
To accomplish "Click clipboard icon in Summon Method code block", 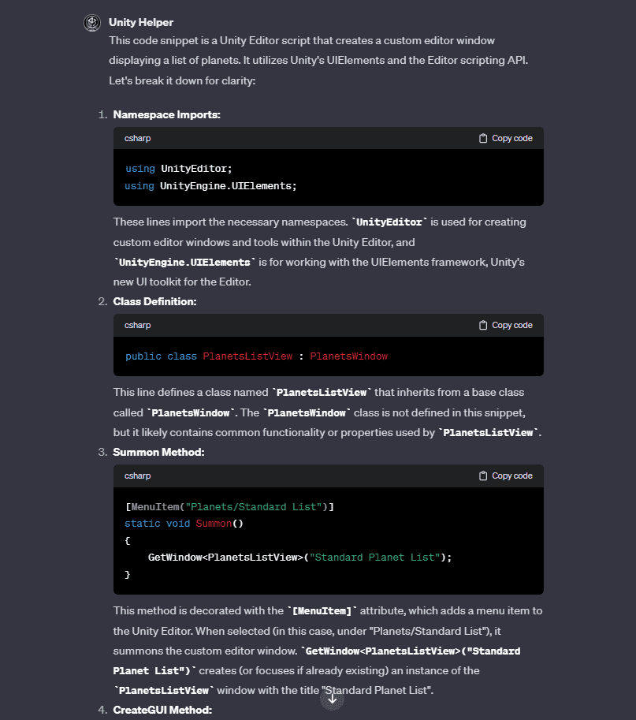I will coord(483,476).
